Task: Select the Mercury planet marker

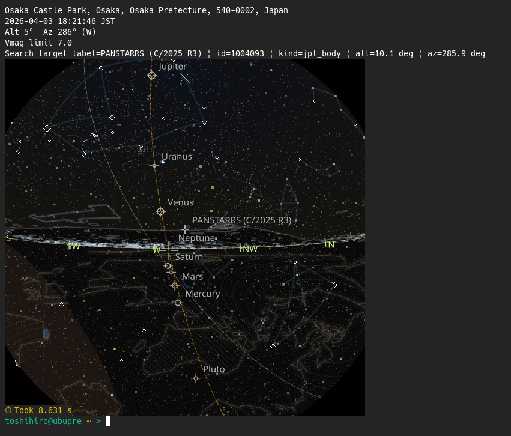Action: (178, 303)
